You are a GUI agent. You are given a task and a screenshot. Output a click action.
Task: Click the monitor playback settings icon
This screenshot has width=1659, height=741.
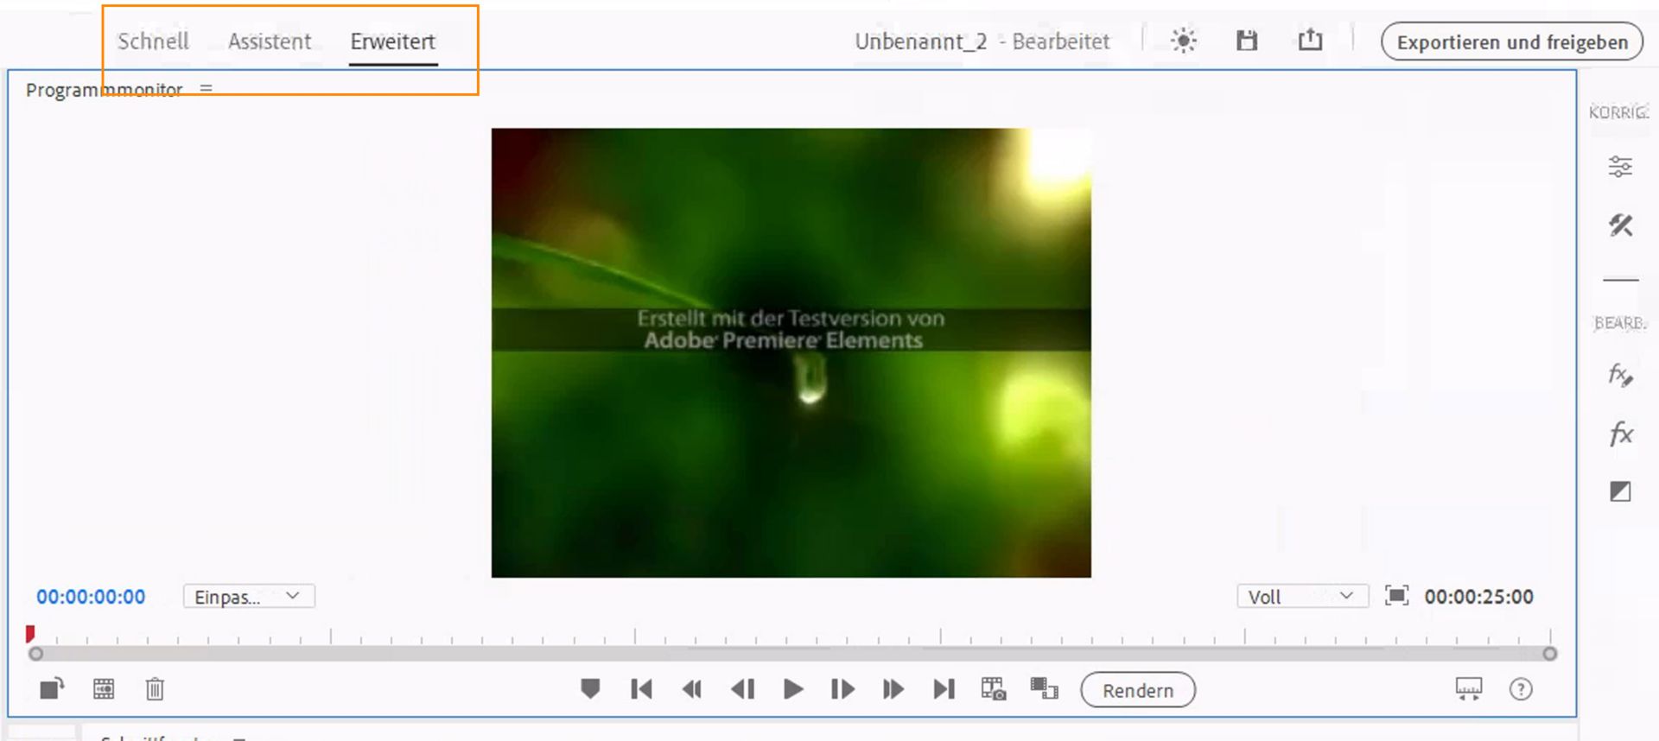[1469, 688]
